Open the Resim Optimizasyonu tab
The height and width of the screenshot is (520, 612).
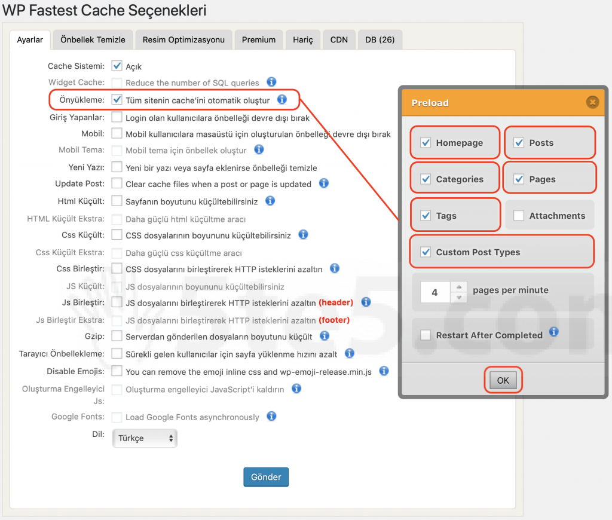point(183,39)
